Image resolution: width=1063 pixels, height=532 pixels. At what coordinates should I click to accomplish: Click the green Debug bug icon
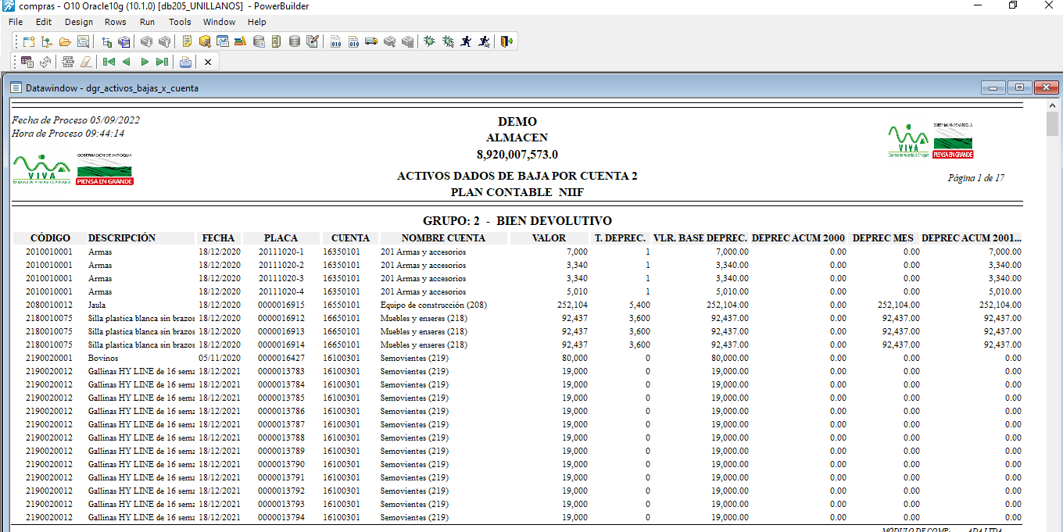pos(429,41)
